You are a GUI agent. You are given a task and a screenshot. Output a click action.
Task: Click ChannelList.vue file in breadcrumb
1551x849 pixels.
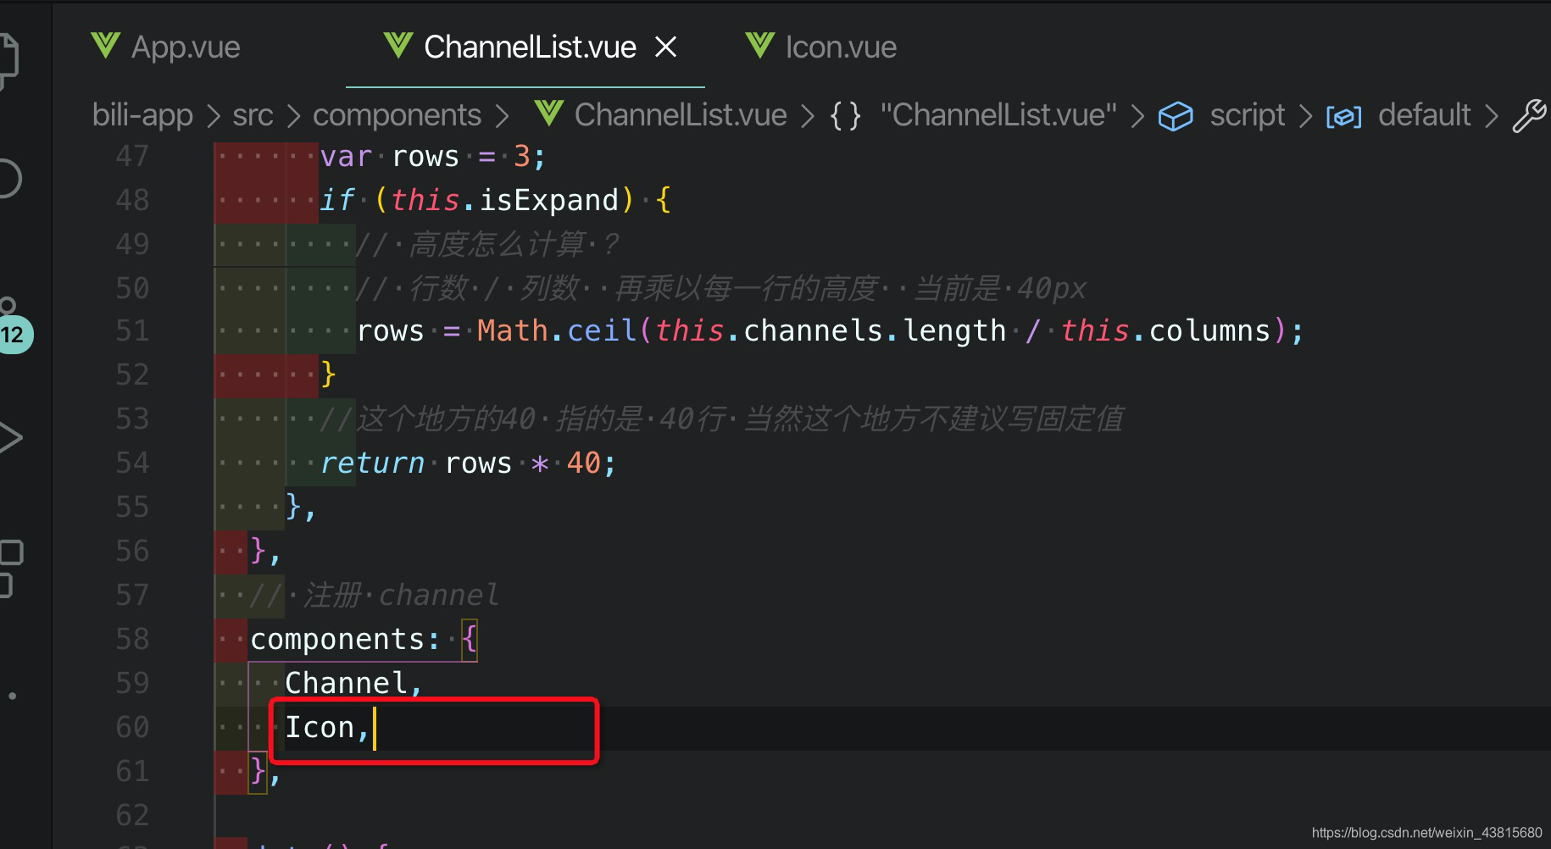pyautogui.click(x=681, y=115)
